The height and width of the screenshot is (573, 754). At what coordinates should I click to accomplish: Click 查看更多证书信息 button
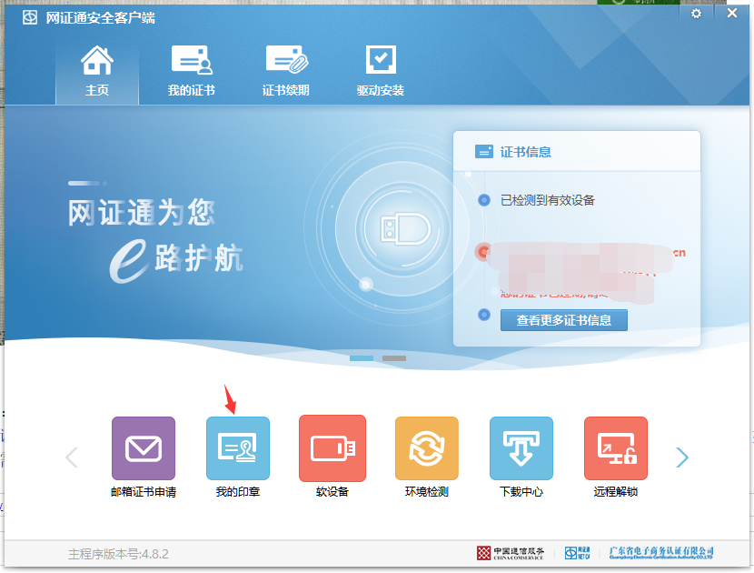point(563,320)
